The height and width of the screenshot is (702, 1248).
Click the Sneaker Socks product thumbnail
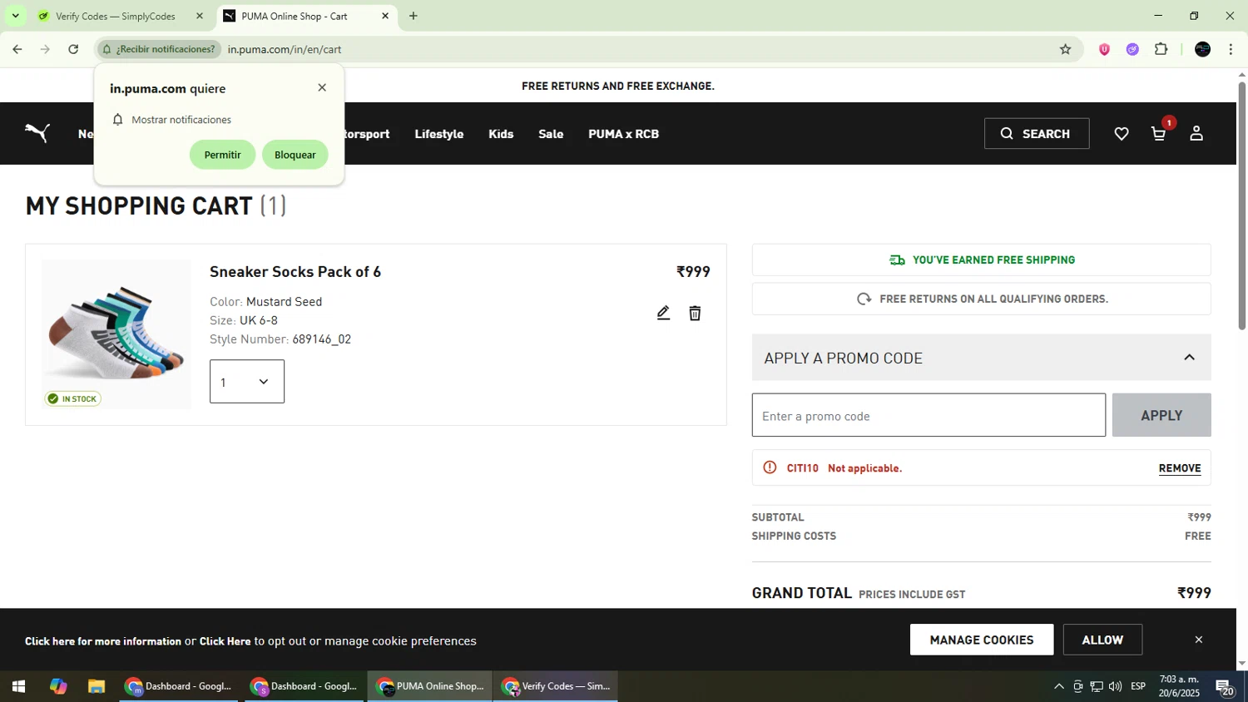(x=116, y=334)
